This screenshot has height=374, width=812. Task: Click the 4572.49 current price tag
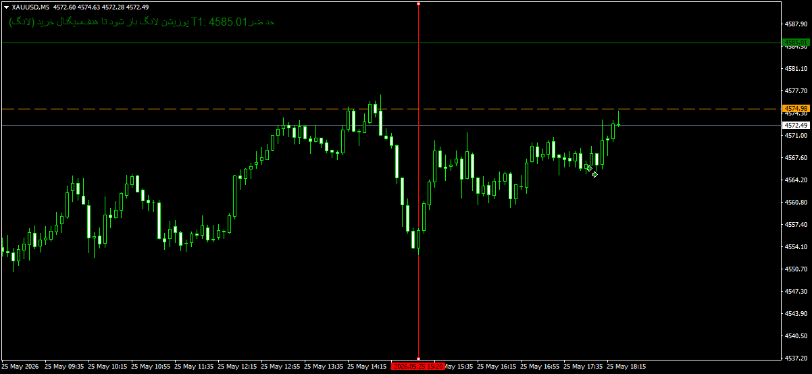click(796, 125)
